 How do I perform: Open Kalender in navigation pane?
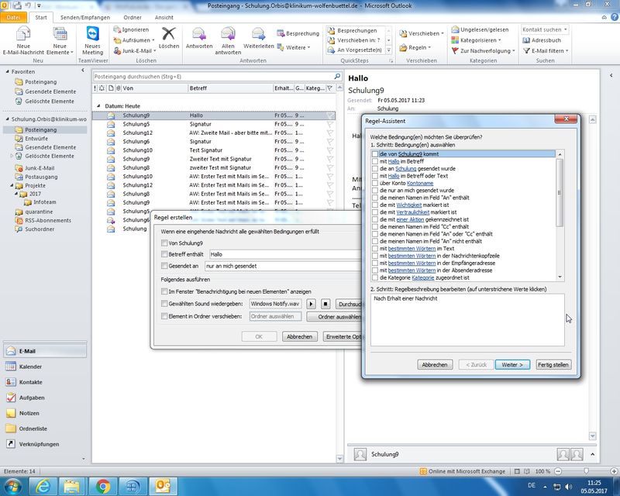31,367
